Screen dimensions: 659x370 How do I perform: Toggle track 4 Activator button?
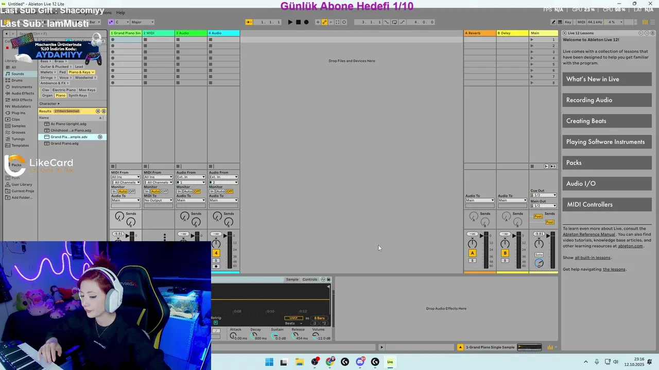(216, 253)
